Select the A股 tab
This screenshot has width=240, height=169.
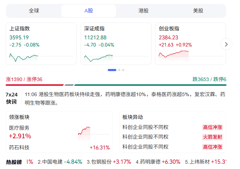click(x=88, y=11)
